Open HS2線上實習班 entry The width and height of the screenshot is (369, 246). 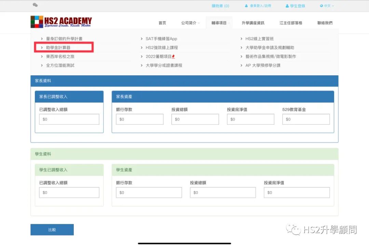(x=259, y=39)
